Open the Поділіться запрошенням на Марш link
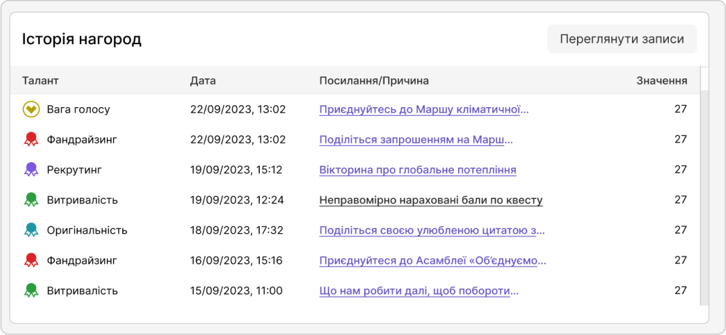Screen dimensions: 726x335 coord(416,139)
